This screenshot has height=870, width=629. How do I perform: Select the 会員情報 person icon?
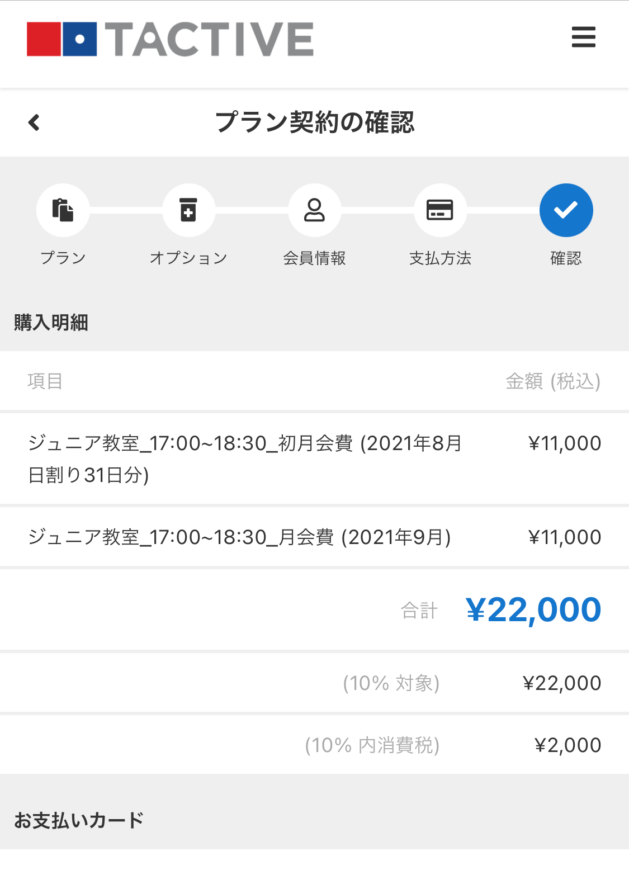coord(314,210)
